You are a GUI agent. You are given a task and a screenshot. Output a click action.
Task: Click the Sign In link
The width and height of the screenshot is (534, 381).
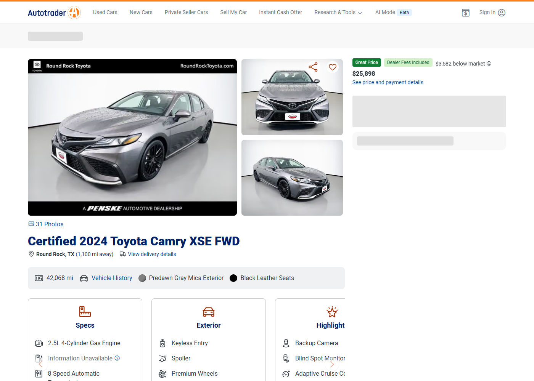(487, 13)
